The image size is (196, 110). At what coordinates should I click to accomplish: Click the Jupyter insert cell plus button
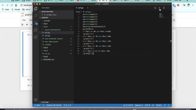(x=27, y=25)
